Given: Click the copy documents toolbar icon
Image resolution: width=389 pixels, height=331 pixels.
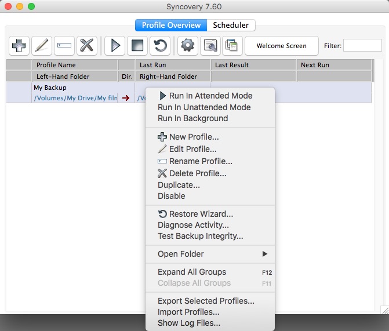Looking at the screenshot, I should click(232, 46).
